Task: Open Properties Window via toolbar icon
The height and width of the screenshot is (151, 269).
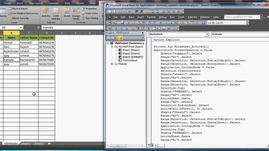Action: 187,23
